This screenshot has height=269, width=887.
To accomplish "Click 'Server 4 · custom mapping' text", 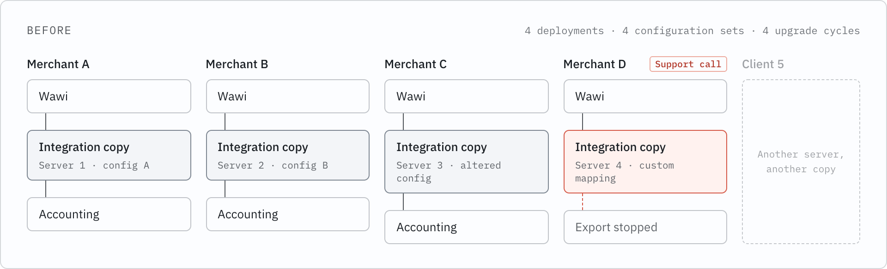I will (625, 172).
